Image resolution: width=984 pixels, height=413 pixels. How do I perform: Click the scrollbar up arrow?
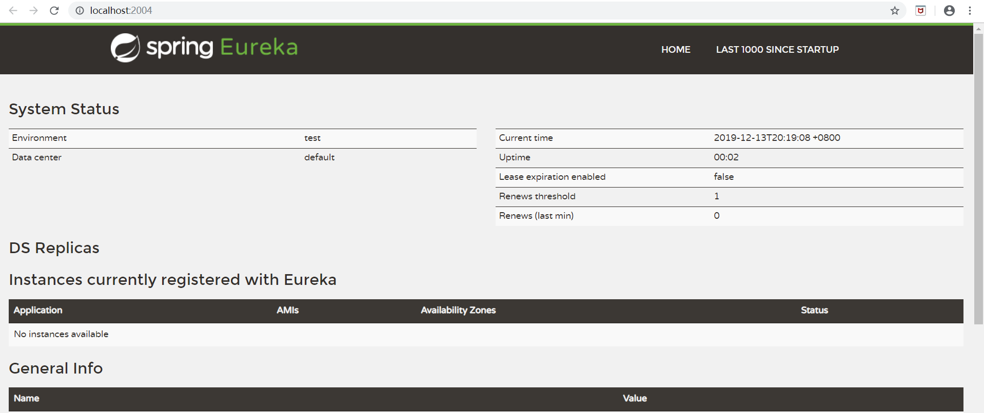(x=978, y=29)
